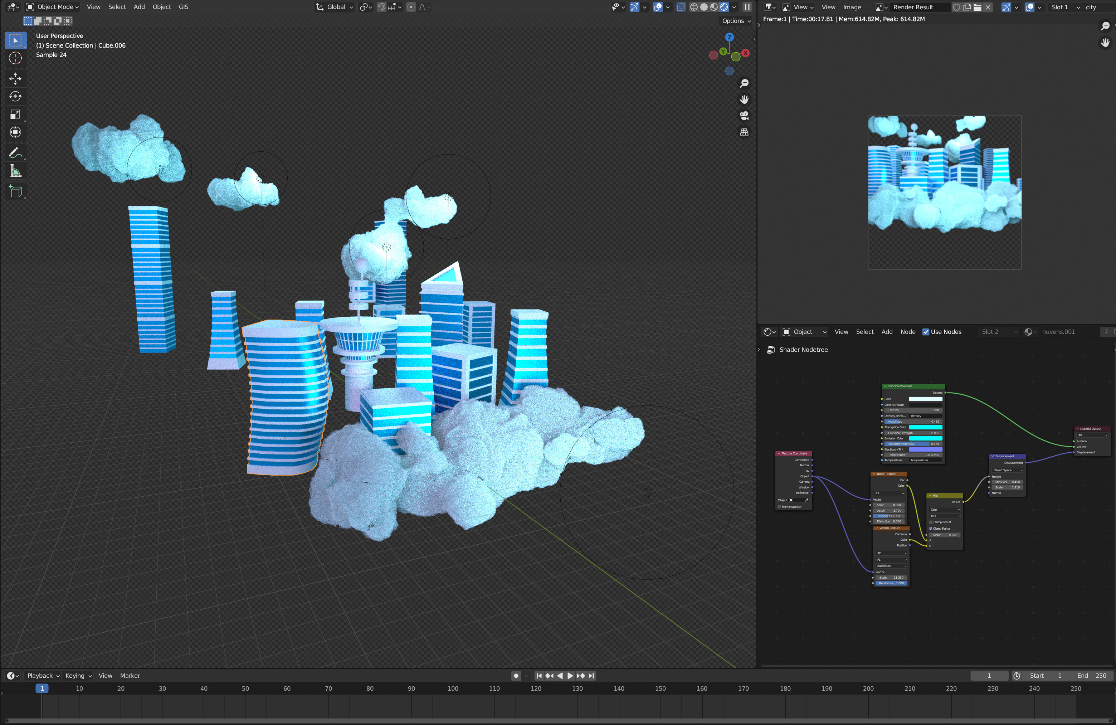1116x725 pixels.
Task: Toggle snapping magnet in viewport header
Action: (x=381, y=7)
